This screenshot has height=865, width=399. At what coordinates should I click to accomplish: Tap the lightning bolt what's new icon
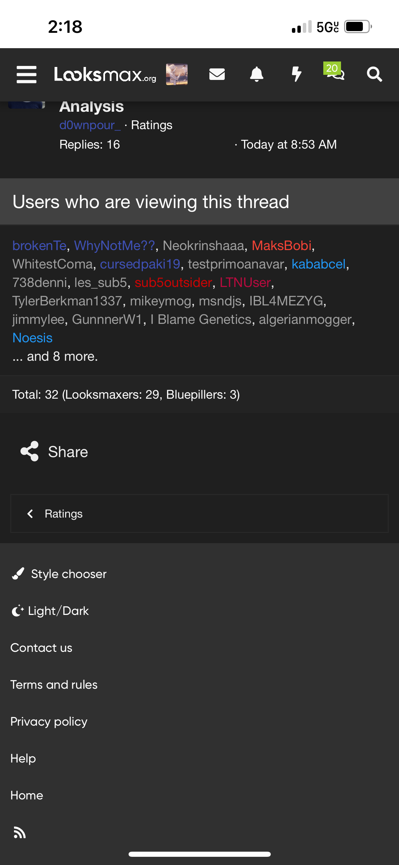tap(297, 74)
